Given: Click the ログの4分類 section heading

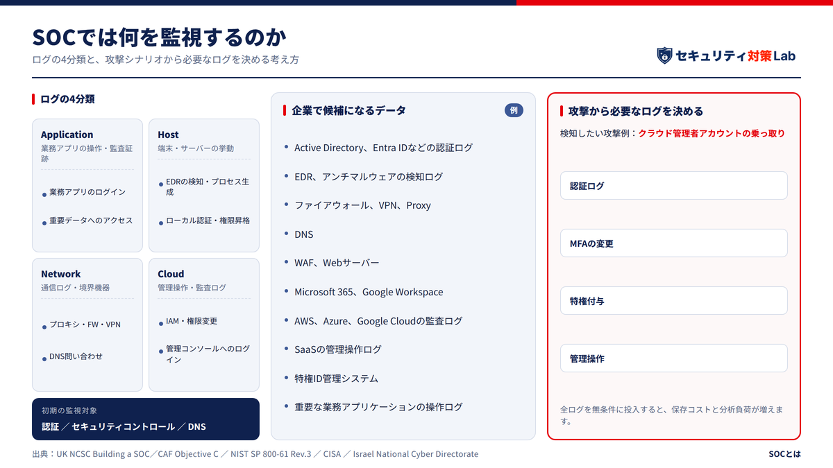Looking at the screenshot, I should 67,99.
